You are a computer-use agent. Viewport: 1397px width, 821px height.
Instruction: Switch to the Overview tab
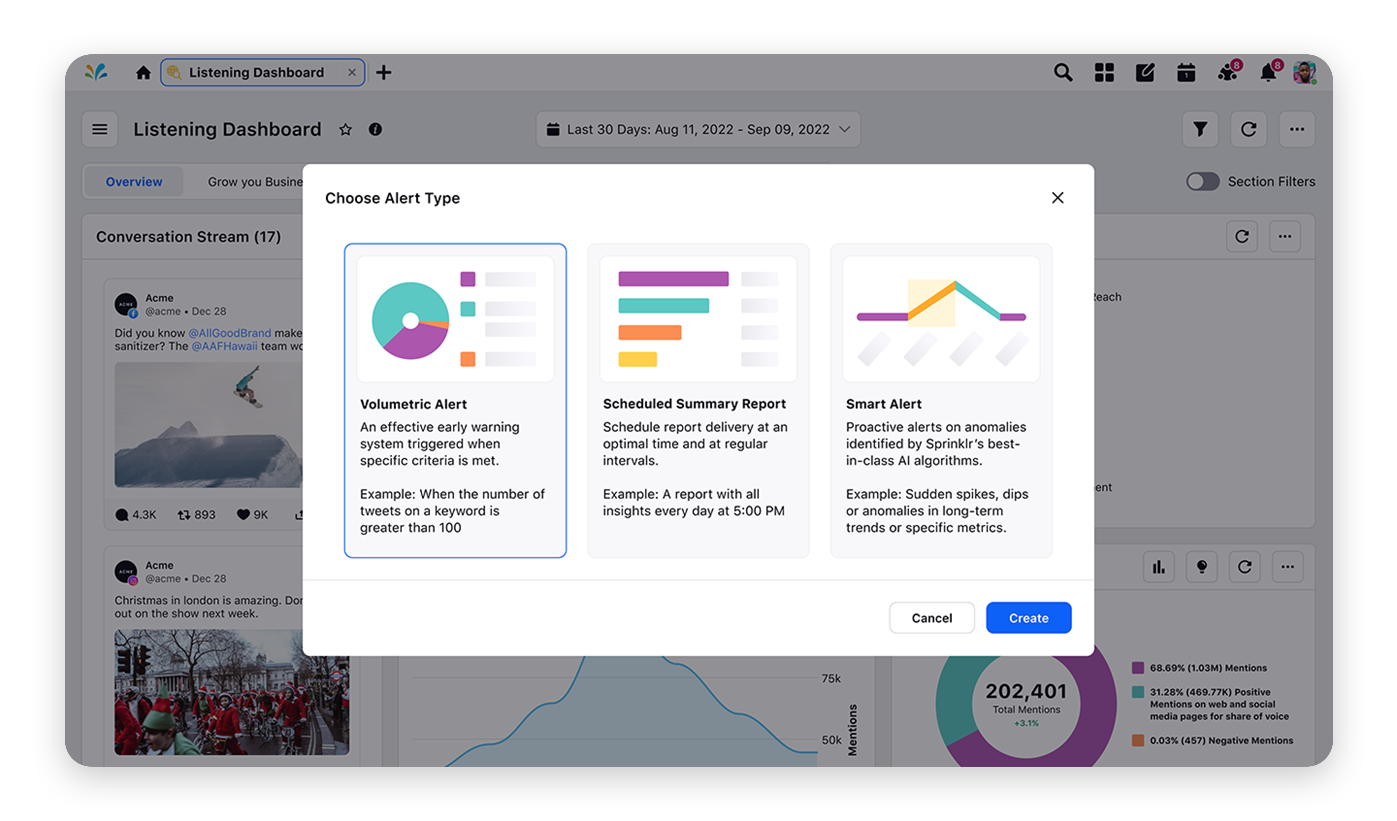[133, 181]
